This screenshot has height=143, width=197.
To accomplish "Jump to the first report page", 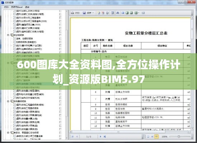I will coord(72,137).
